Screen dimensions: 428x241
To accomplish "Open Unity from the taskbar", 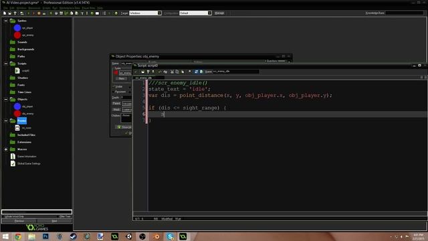I will click(129, 236).
